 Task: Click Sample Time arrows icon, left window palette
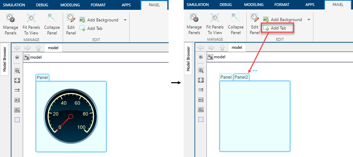(17, 90)
